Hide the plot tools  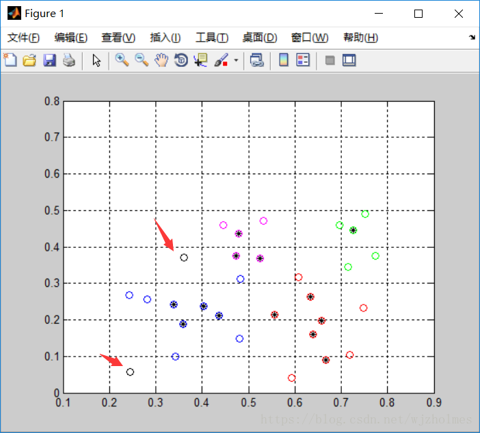(330, 60)
